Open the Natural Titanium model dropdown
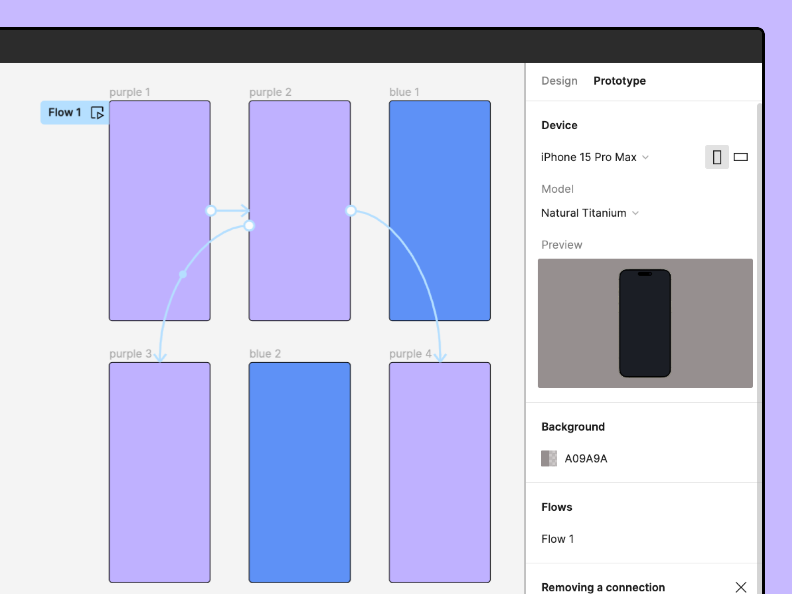The image size is (792, 594). pos(590,213)
